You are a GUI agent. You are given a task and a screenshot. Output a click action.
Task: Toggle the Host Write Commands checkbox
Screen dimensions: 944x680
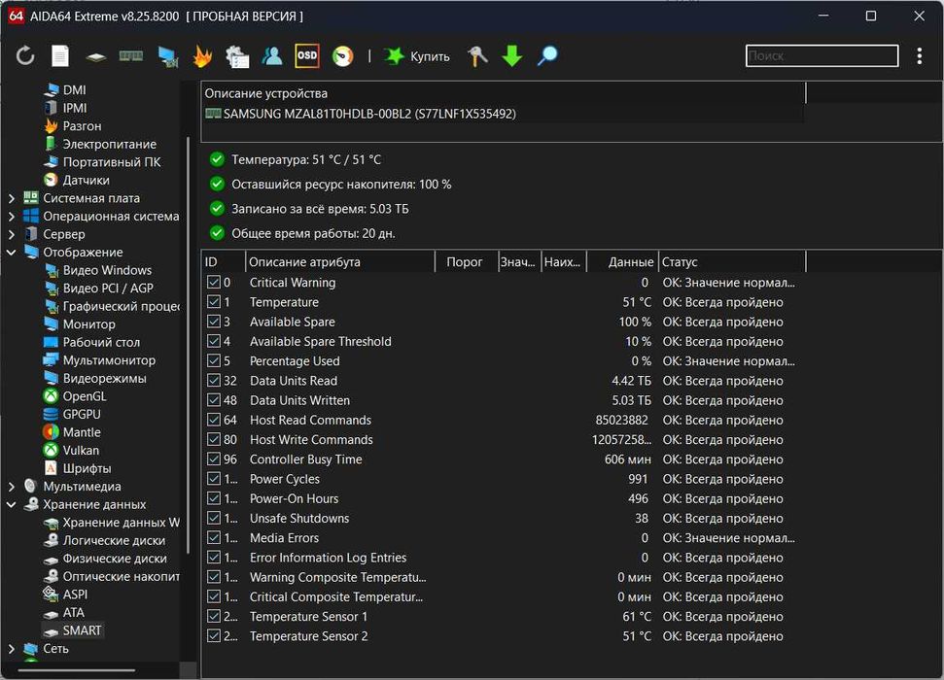[x=214, y=439]
